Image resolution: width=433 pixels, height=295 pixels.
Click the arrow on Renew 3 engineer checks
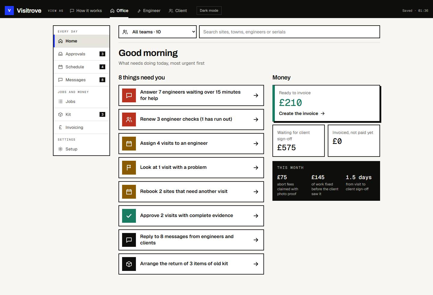tap(256, 120)
